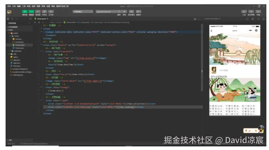Image resolution: width=269 pixels, height=150 pixels.
Task: Click the bookmark icon in breadcrumb bar
Action: click(x=39, y=22)
